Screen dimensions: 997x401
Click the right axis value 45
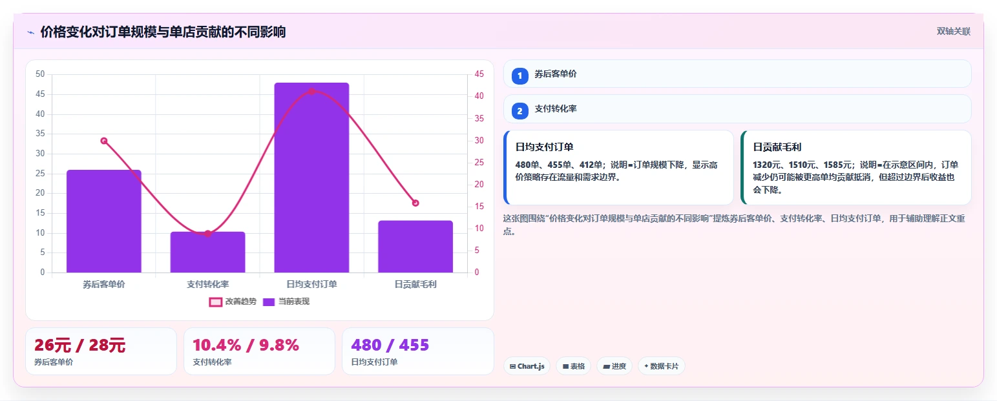pos(479,74)
